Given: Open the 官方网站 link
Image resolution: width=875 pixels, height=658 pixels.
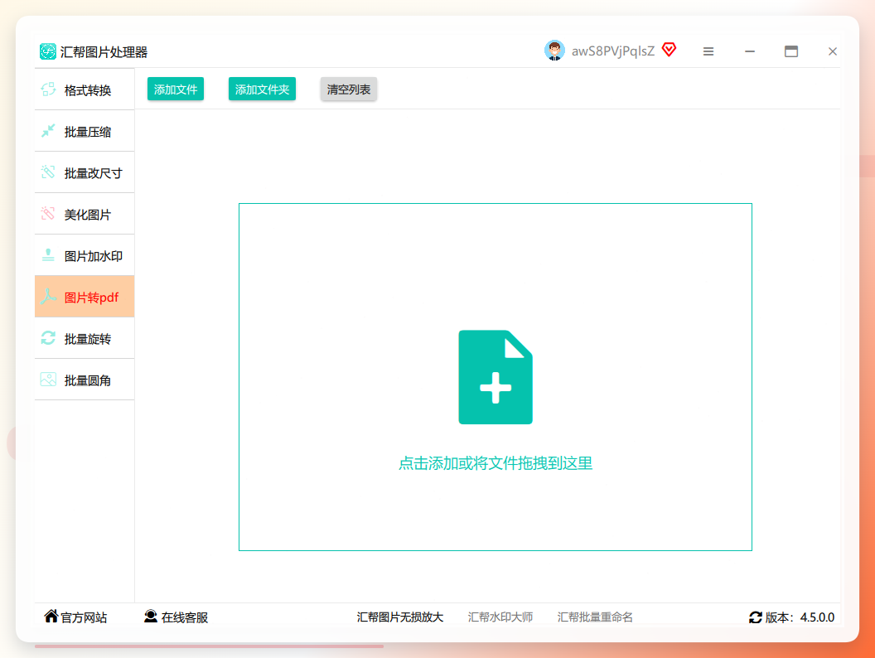Looking at the screenshot, I should click(84, 617).
